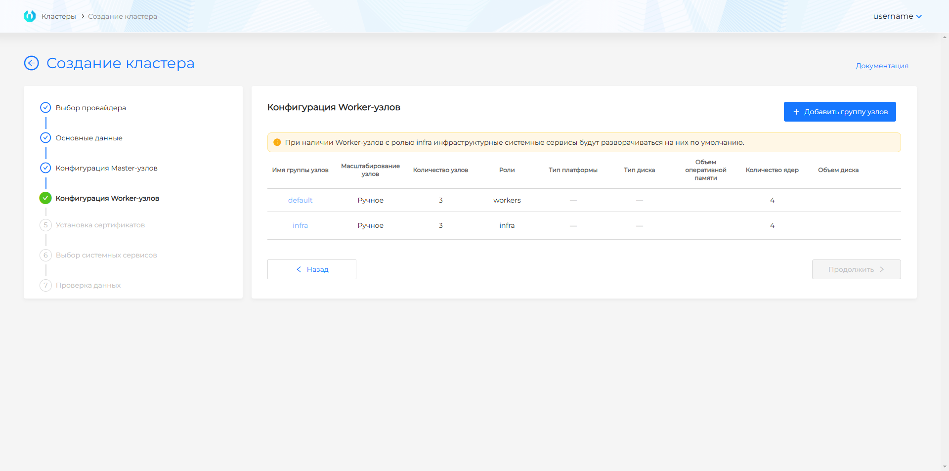Click the Назад button
This screenshot has width=949, height=471.
(x=312, y=269)
